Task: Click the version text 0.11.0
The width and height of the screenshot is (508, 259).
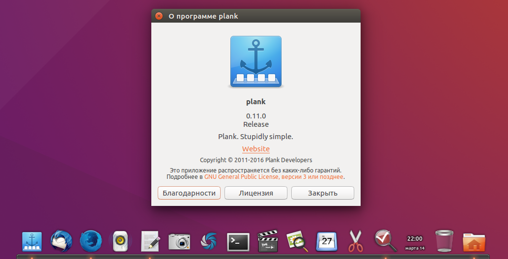Action: (x=256, y=115)
